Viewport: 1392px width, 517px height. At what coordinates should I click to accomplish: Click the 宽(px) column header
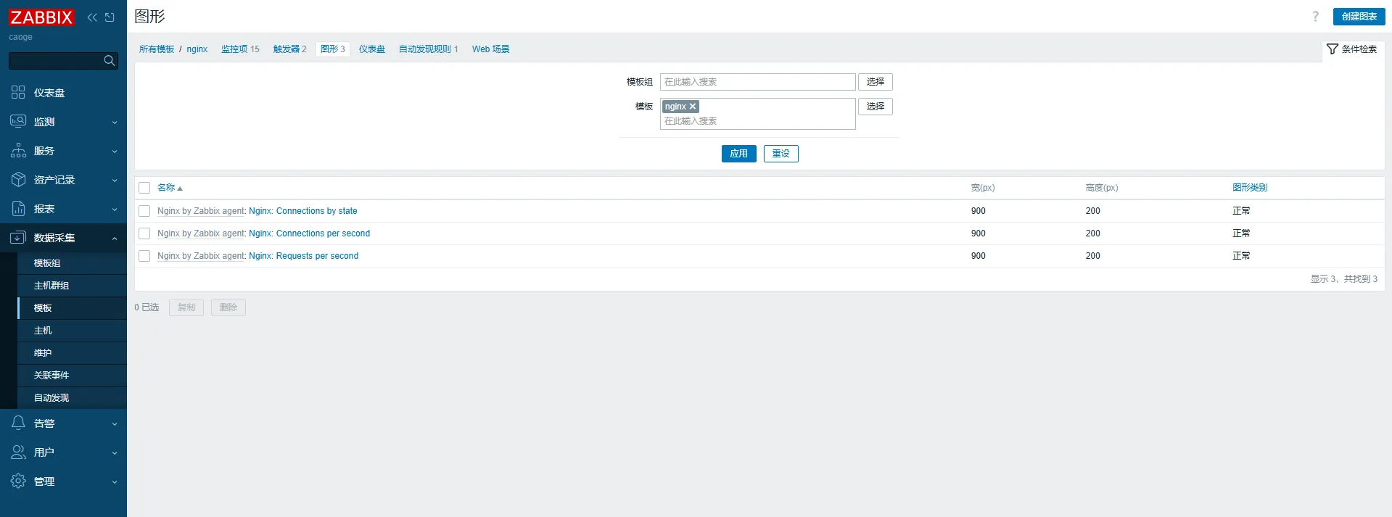pyautogui.click(x=983, y=188)
